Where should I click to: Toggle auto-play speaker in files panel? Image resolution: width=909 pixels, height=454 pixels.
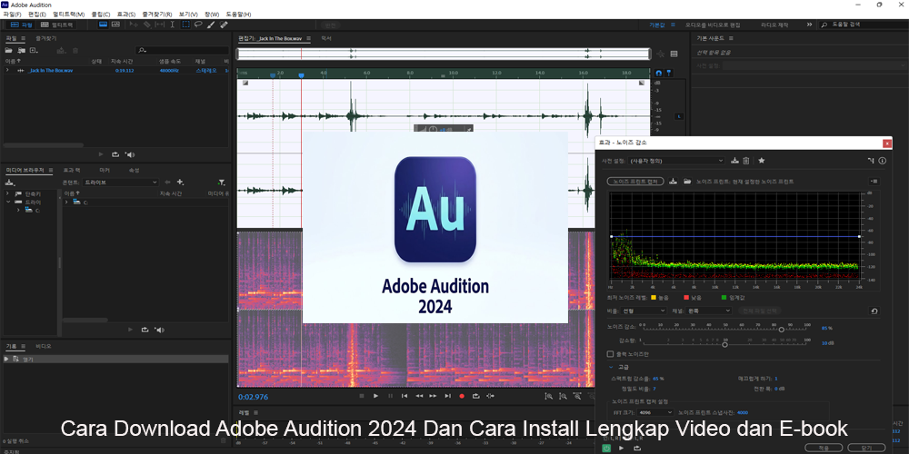130,154
